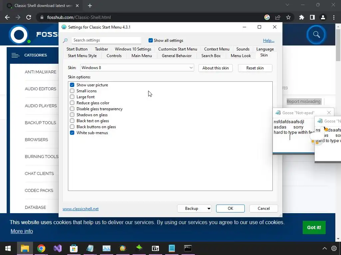The height and width of the screenshot is (255, 341).
Task: Switch to the Start Button tab
Action: tap(77, 49)
